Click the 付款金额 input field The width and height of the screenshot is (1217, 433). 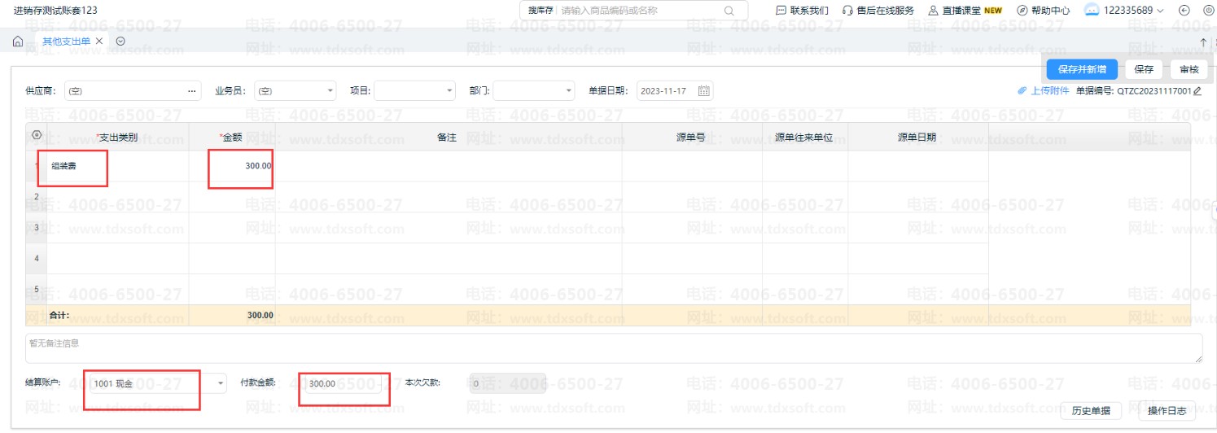tap(340, 383)
